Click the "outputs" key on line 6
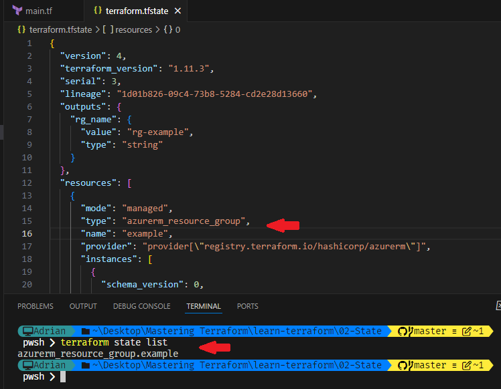 (83, 107)
